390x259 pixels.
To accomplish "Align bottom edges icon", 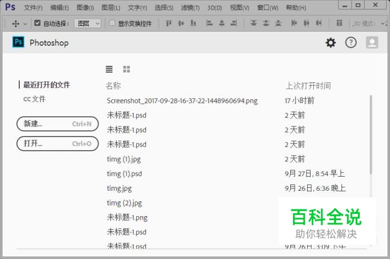I will coord(193,23).
